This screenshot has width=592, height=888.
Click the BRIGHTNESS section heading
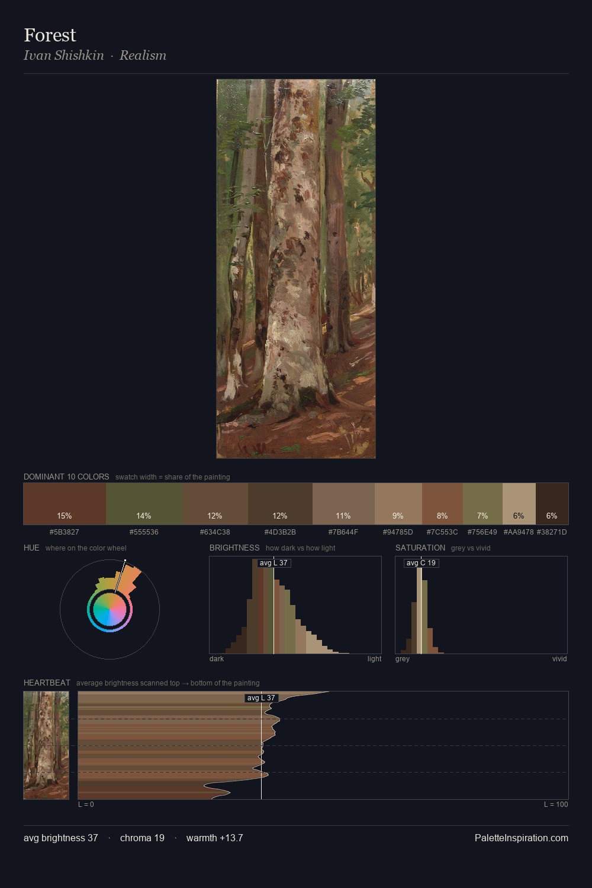(234, 548)
